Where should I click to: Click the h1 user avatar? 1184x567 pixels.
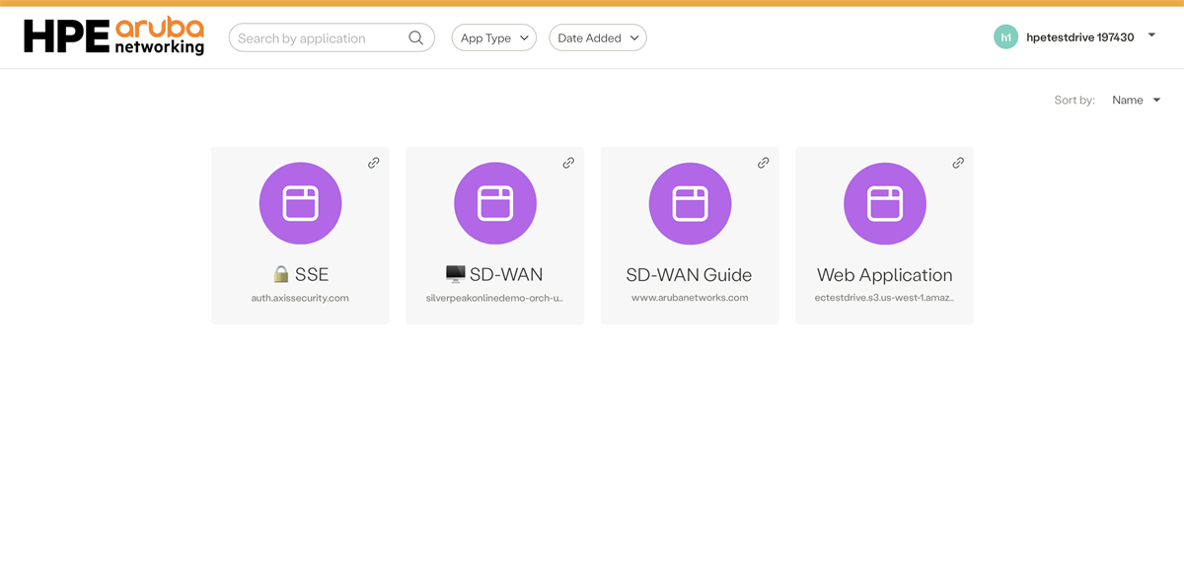1005,37
